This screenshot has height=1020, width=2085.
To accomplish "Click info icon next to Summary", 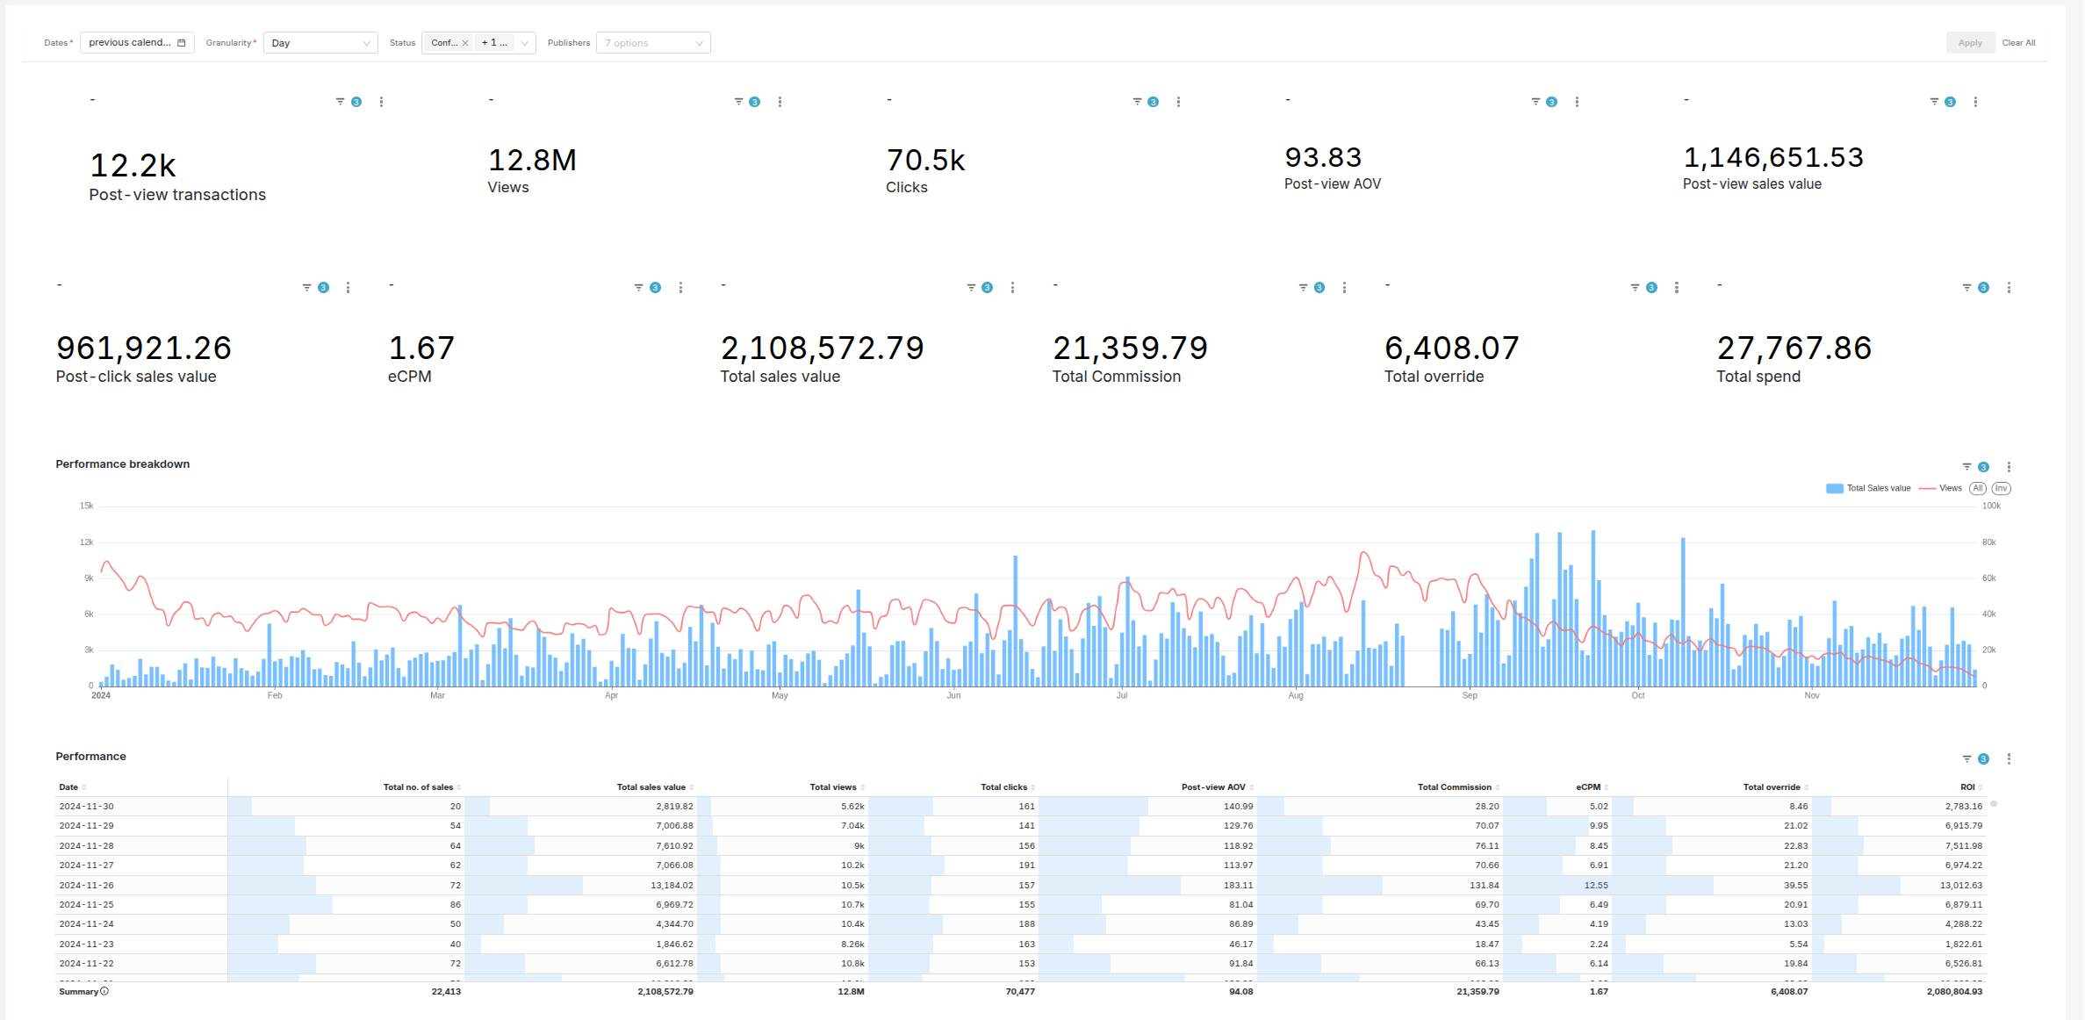I will pos(104,992).
